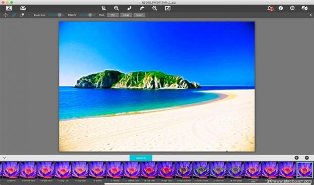Apply the 19 Dark Detail preset
The height and width of the screenshot is (185, 314).
coord(166,170)
